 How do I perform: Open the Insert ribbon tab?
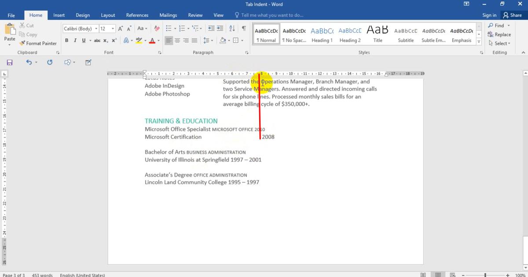59,15
